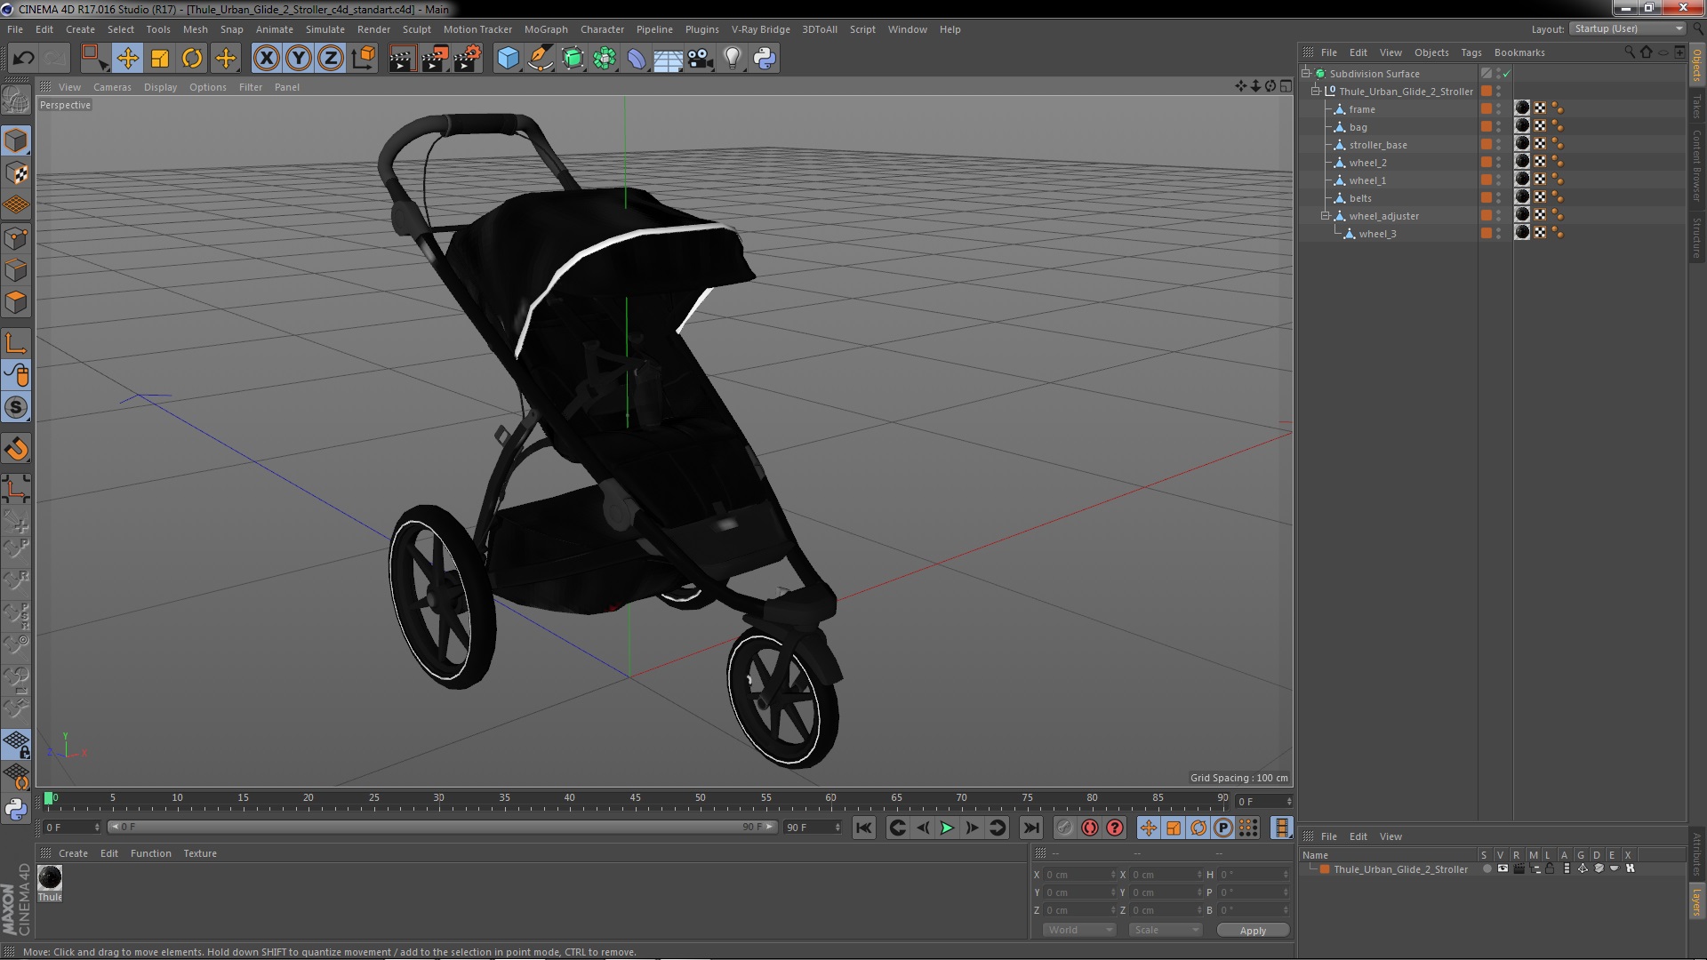The image size is (1707, 960).
Task: Toggle Y axis lock
Action: (299, 59)
